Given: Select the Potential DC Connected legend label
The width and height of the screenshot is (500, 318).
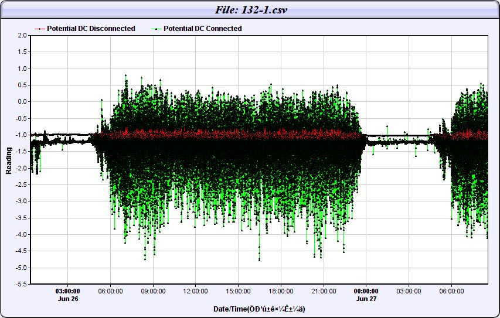Looking at the screenshot, I should [202, 29].
